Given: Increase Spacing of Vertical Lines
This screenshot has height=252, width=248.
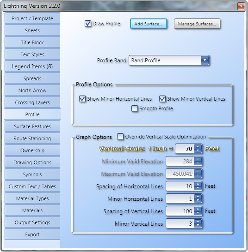Looking at the screenshot, I should coord(198,209).
